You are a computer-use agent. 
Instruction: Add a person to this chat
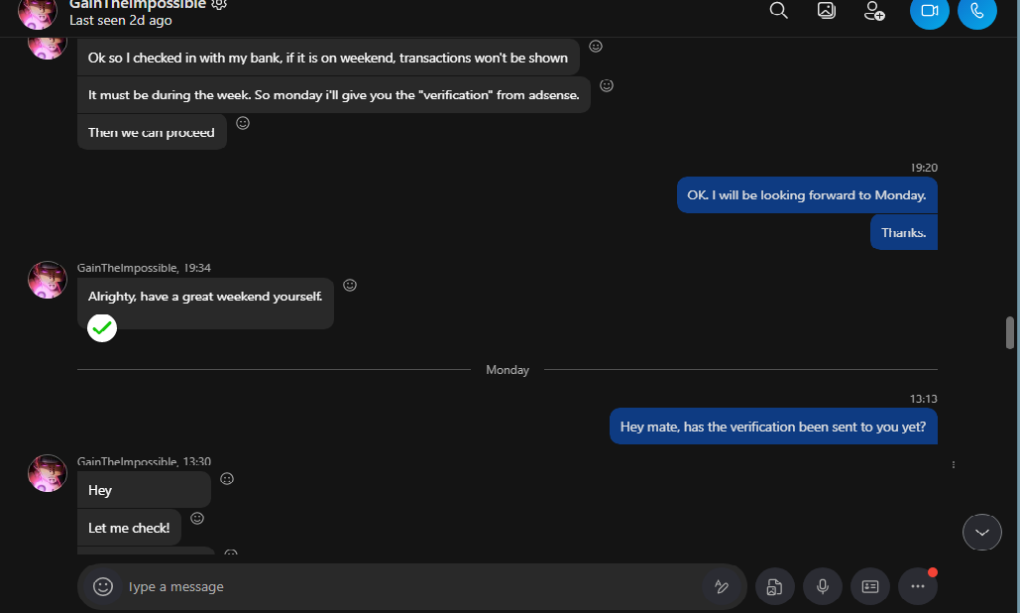(873, 10)
